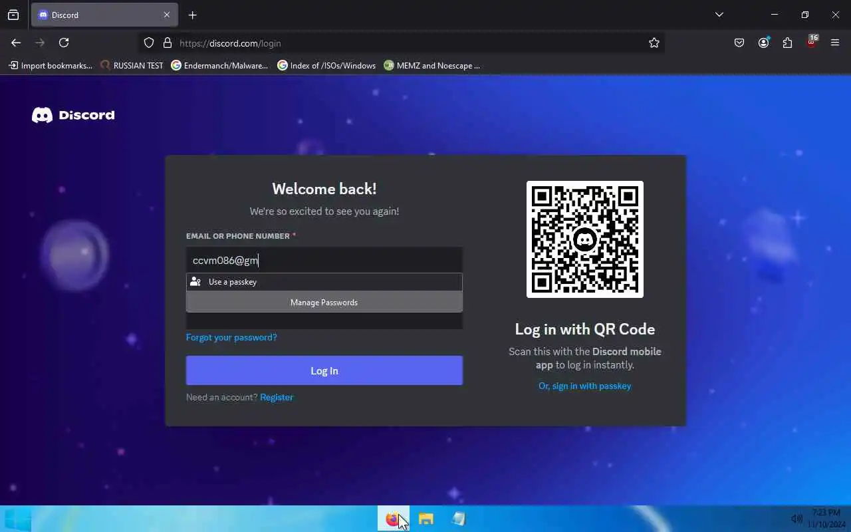
Task: Open Endermanch/Malware bookmark
Action: 219,65
